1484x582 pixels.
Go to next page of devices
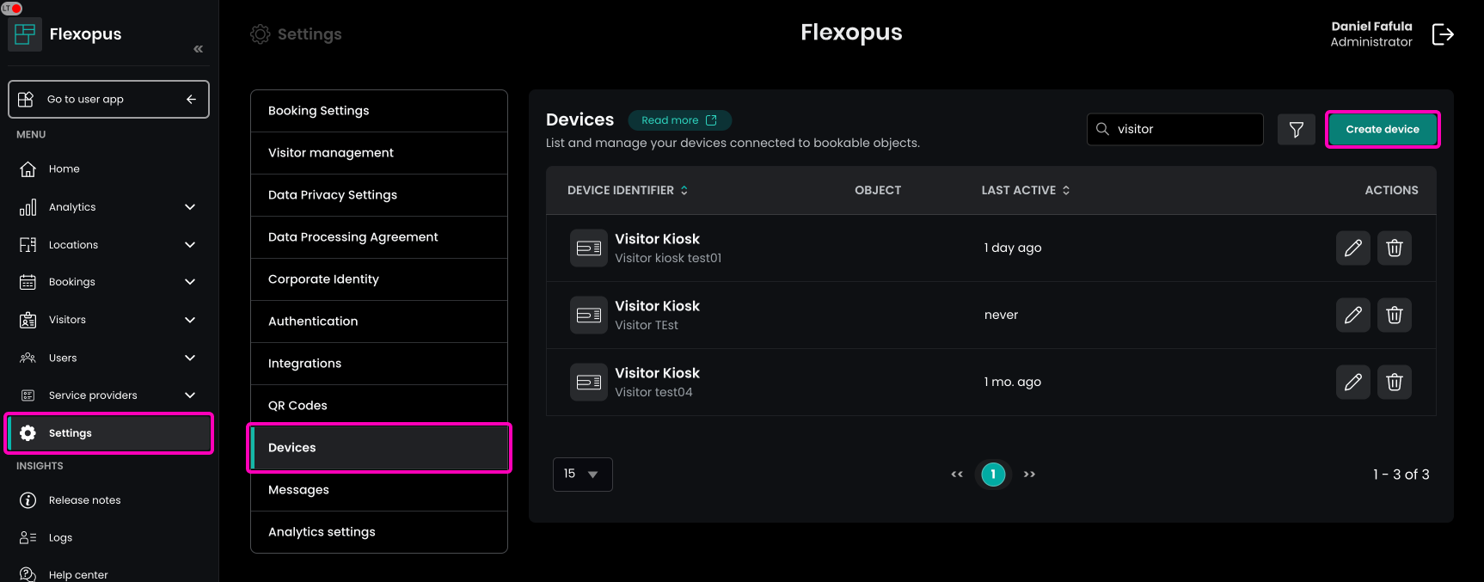pyautogui.click(x=1029, y=475)
